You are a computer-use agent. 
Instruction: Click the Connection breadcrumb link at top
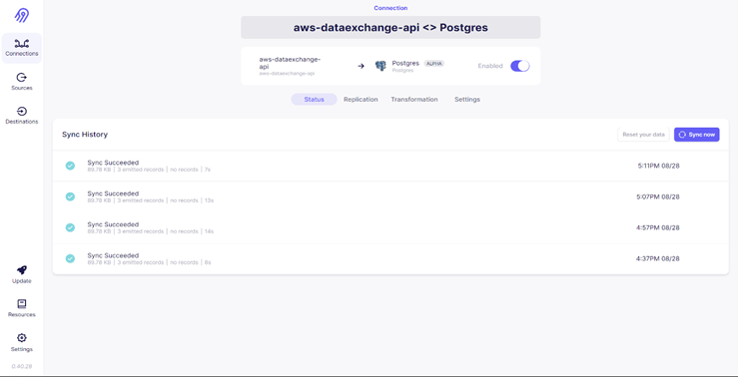click(x=390, y=8)
